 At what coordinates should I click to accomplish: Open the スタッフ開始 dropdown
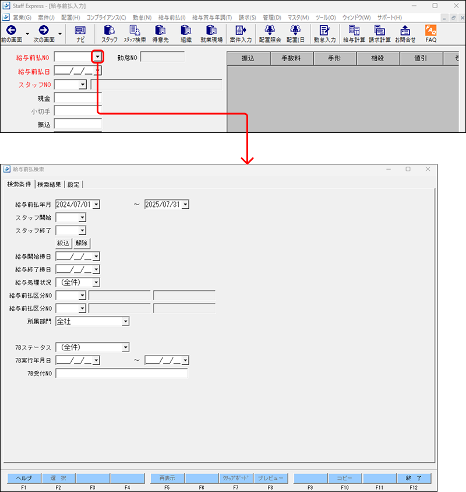point(82,217)
